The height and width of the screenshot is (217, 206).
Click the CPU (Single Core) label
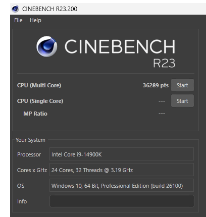(x=40, y=101)
